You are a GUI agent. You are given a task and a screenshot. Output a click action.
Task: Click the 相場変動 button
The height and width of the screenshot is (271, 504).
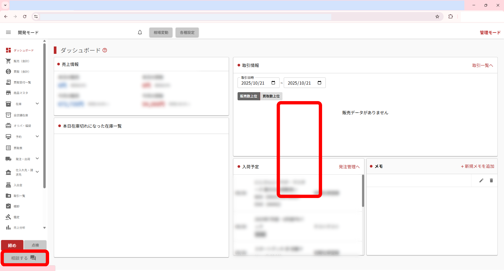pos(161,33)
